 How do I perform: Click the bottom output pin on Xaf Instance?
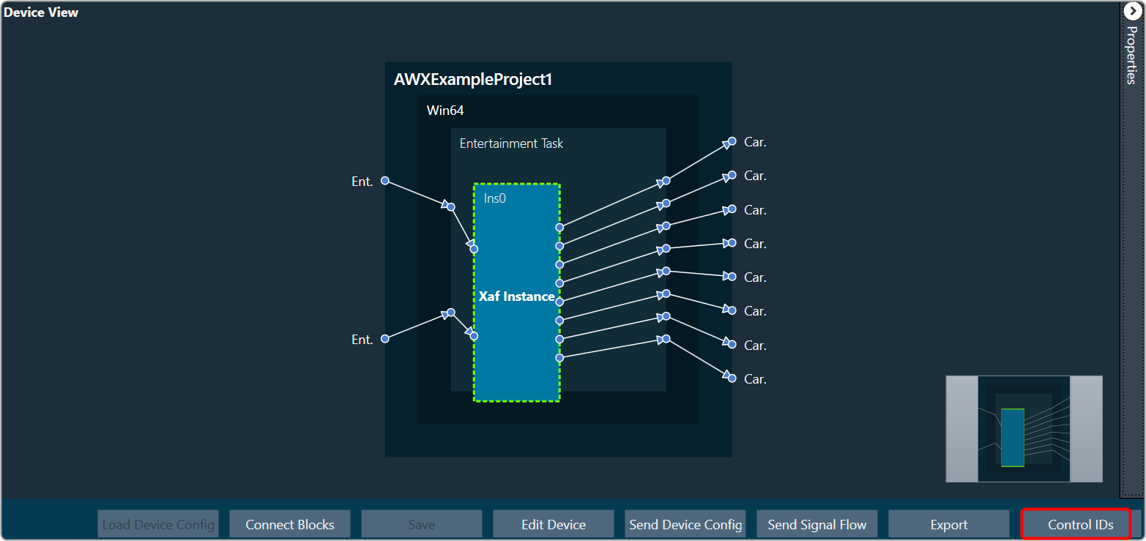[x=559, y=358]
